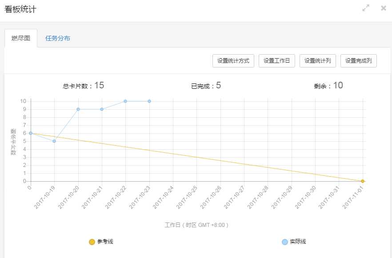
Task: Click the 已完成 count value 5
Action: tap(221, 85)
